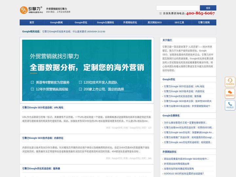Viewport: 236px width, 177px height.
Task: Open sidebar link 外贸网站如何降低跳出率
Action: coord(177,164)
